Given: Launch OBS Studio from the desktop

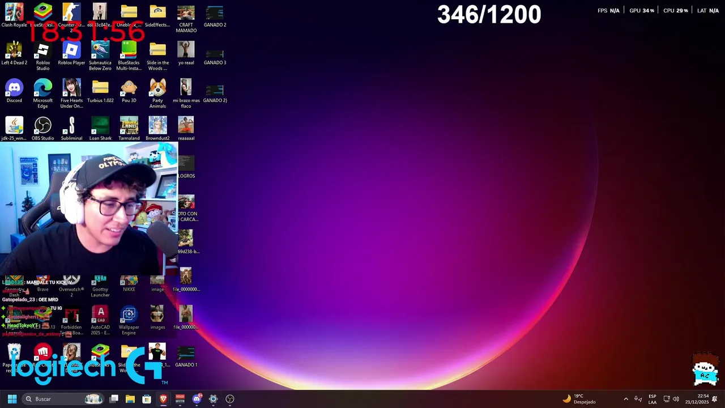Looking at the screenshot, I should 43,129.
